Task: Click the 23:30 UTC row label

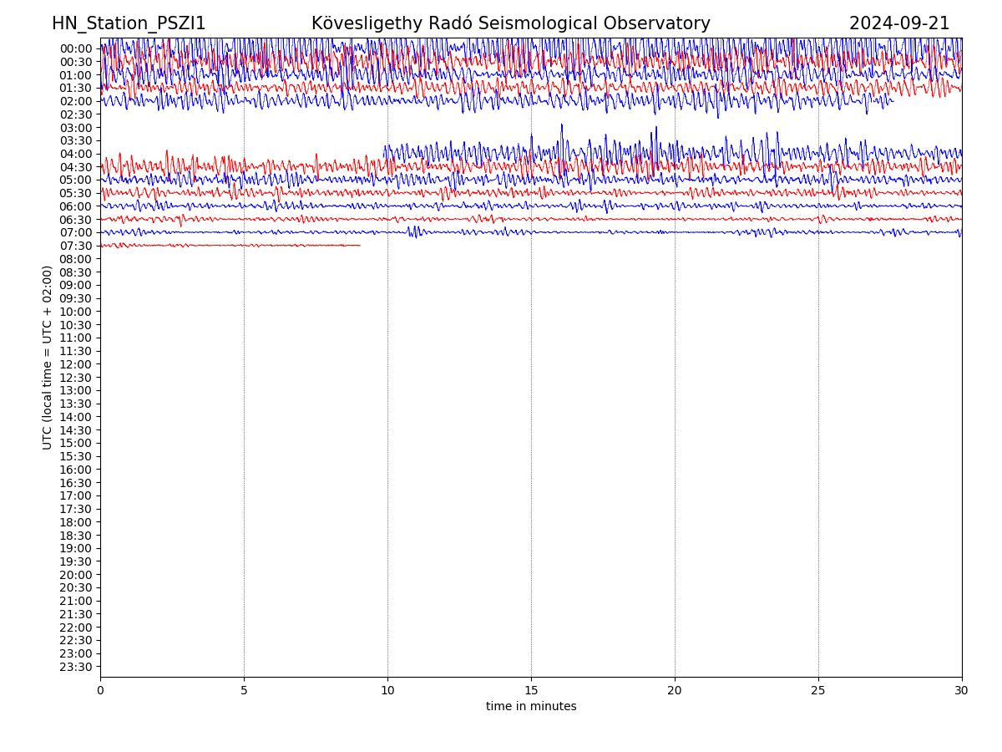Action: pos(76,667)
